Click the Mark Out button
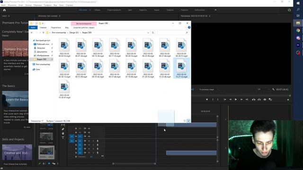 pyautogui.click(x=218, y=100)
